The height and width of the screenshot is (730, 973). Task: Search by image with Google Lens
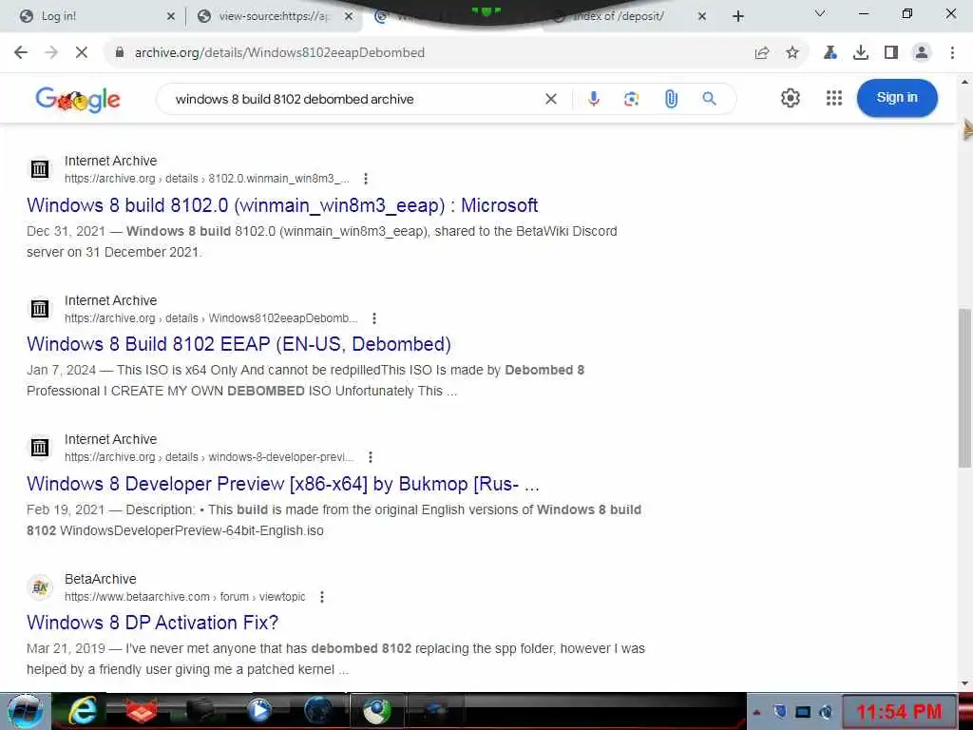pos(631,99)
